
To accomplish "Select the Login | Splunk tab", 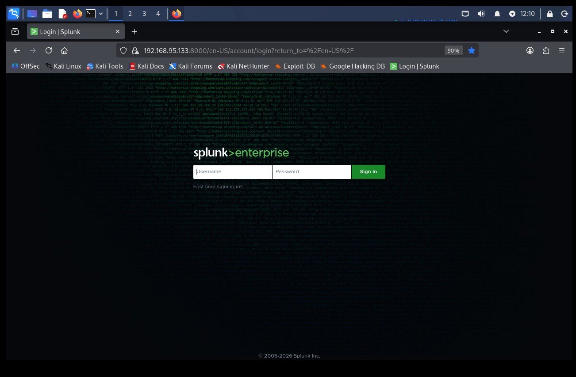I will click(75, 32).
